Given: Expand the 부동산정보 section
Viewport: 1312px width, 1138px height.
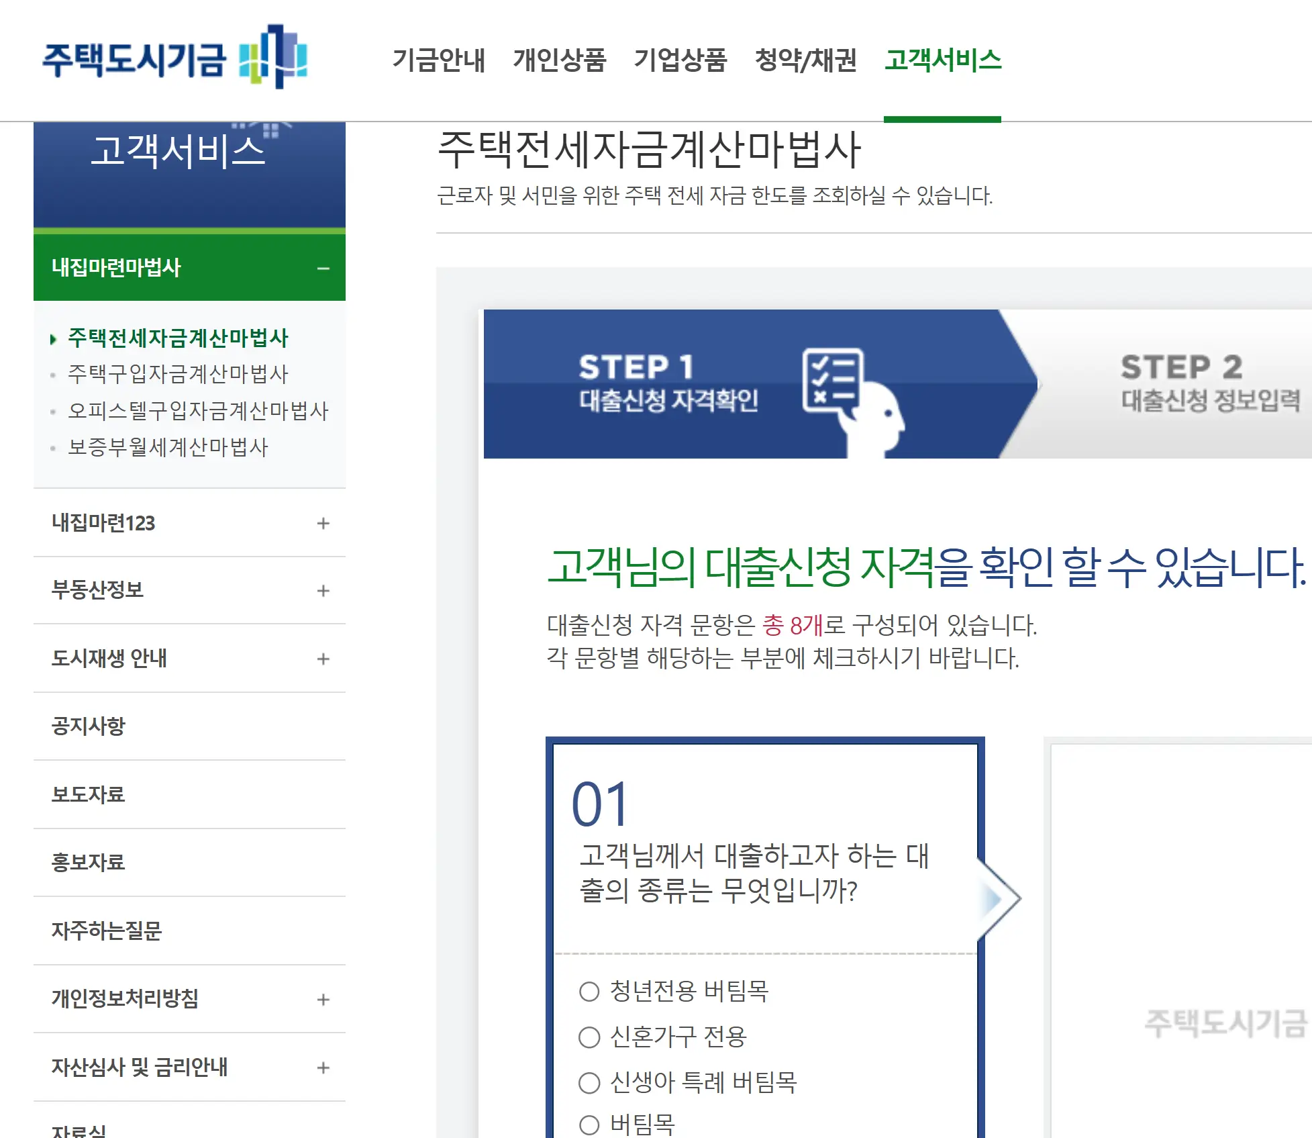Looking at the screenshot, I should tap(189, 590).
